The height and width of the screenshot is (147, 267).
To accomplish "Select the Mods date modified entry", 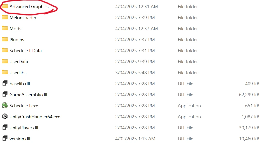I will click(x=136, y=29).
